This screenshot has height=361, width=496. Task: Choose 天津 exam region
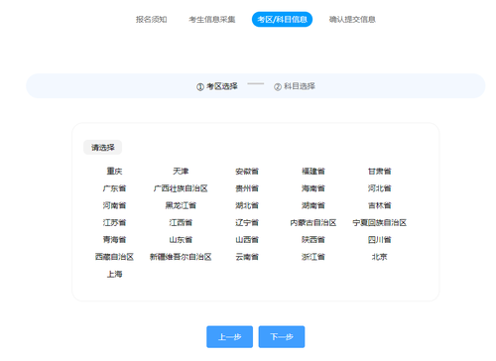pyautogui.click(x=181, y=172)
